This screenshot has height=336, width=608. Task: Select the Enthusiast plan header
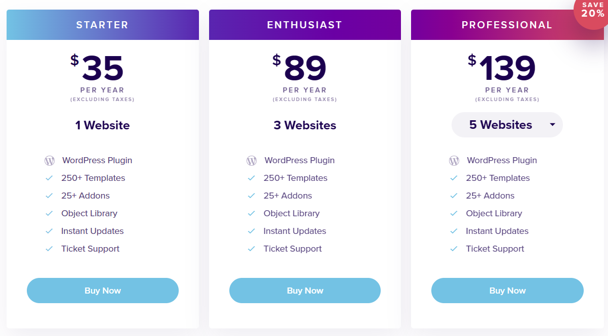tap(305, 25)
